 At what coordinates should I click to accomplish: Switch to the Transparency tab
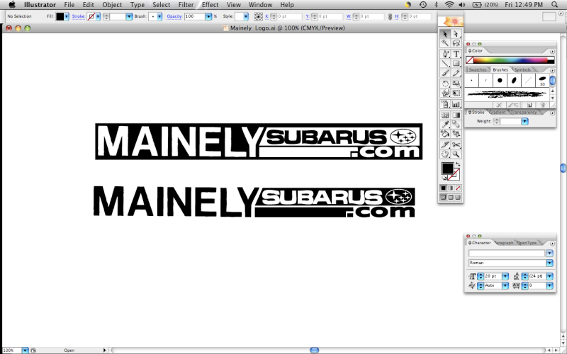click(524, 113)
